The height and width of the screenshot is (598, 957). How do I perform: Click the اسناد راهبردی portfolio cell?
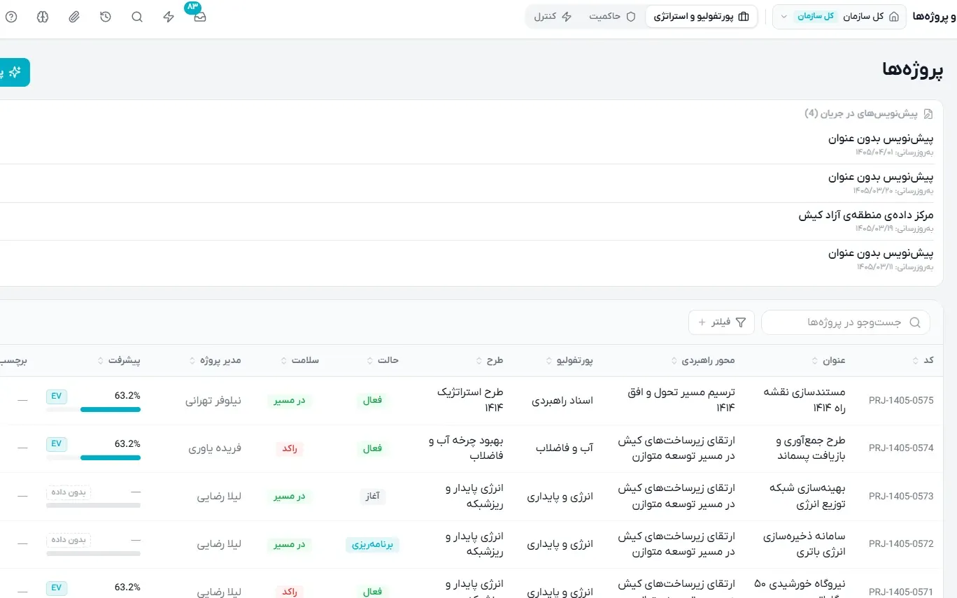pos(562,401)
